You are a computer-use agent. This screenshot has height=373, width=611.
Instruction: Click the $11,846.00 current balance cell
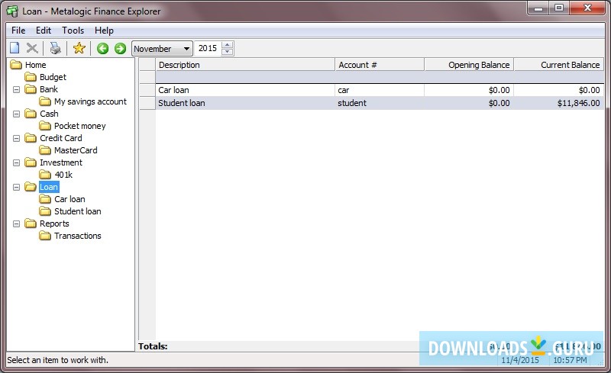pyautogui.click(x=559, y=103)
